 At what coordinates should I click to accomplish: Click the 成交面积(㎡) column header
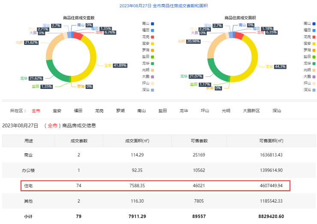137,141
